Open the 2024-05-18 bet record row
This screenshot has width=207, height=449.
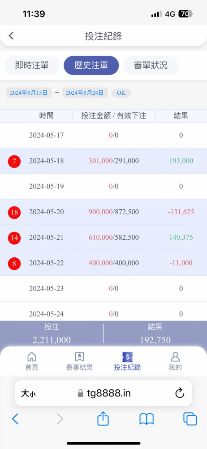pyautogui.click(x=103, y=161)
